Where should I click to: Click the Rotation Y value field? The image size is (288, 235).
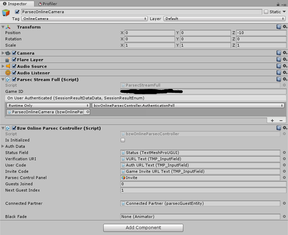point(206,39)
